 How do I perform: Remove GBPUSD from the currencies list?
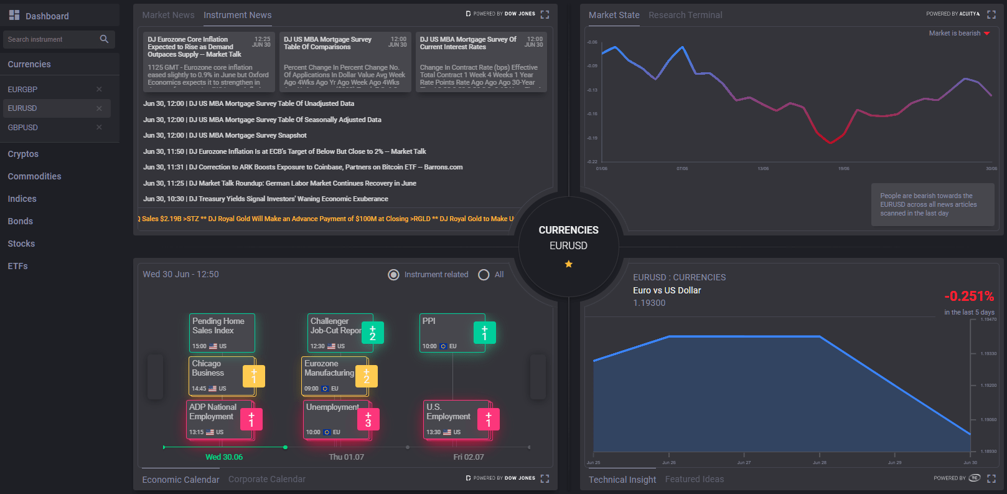pos(99,127)
